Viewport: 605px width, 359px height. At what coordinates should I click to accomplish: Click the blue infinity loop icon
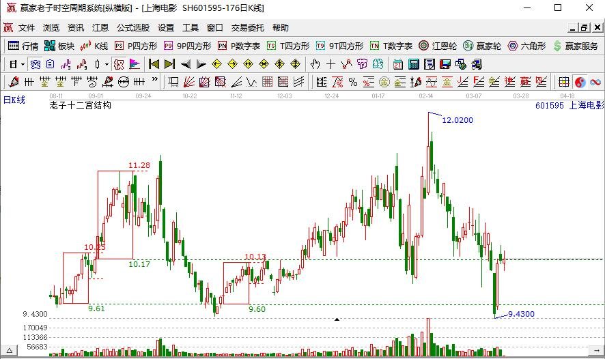pos(595,82)
